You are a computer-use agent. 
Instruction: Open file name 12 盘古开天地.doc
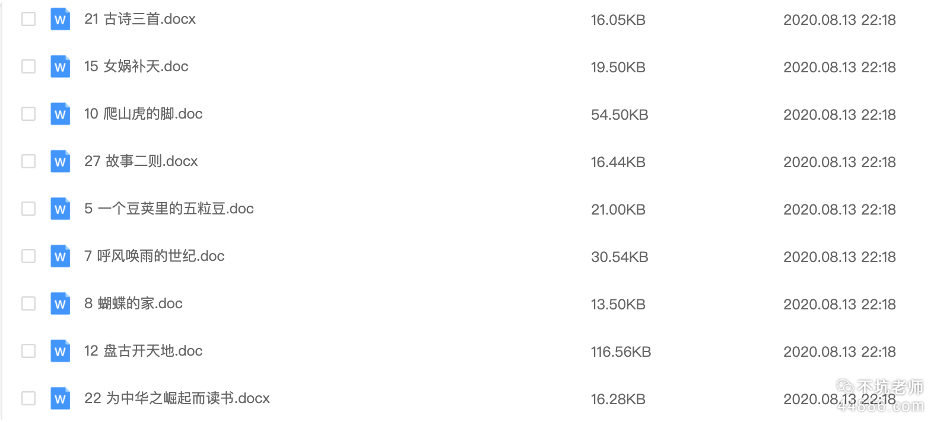click(144, 351)
